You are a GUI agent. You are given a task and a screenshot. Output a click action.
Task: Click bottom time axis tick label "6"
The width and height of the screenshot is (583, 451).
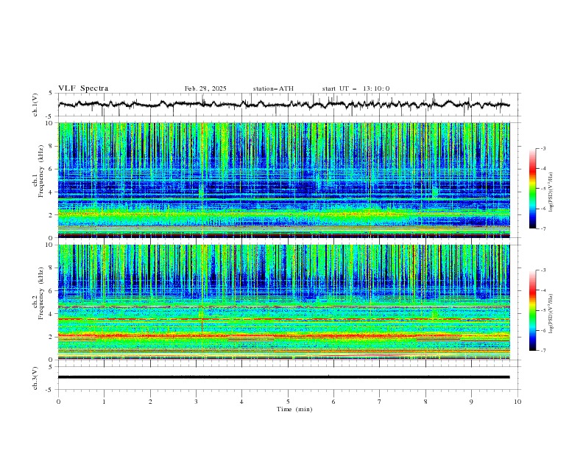click(333, 402)
